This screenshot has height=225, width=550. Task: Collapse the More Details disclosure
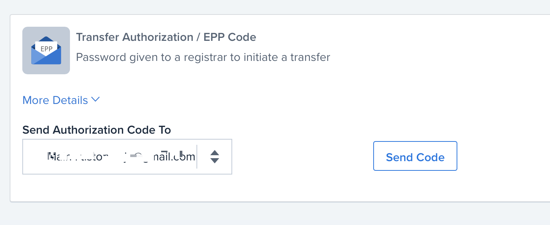pyautogui.click(x=55, y=100)
